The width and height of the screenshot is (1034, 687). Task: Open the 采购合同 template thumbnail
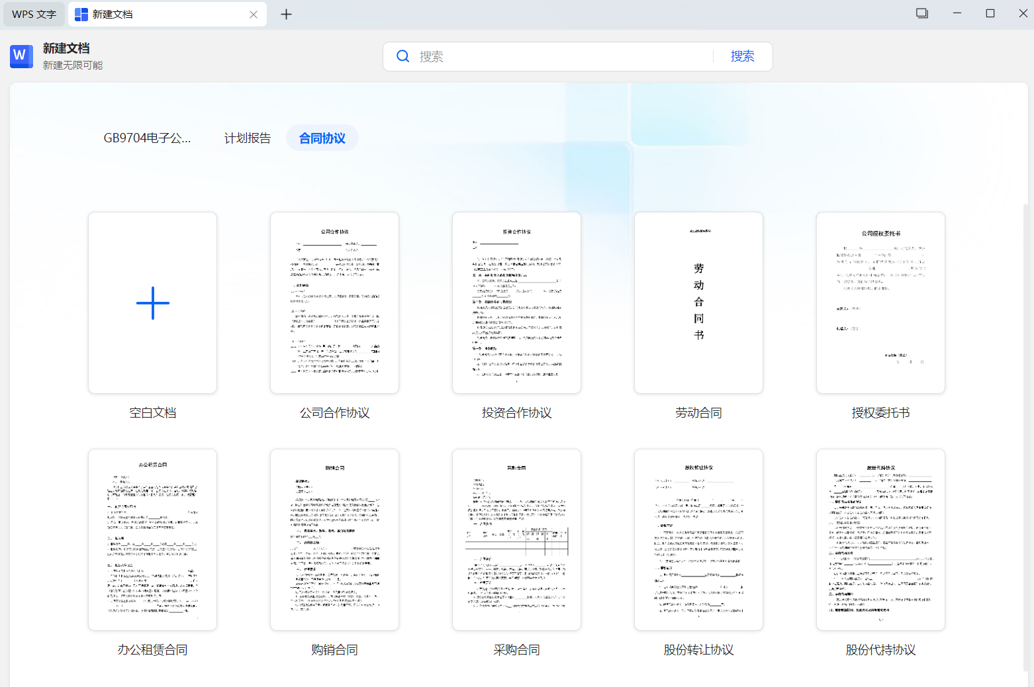click(x=517, y=540)
